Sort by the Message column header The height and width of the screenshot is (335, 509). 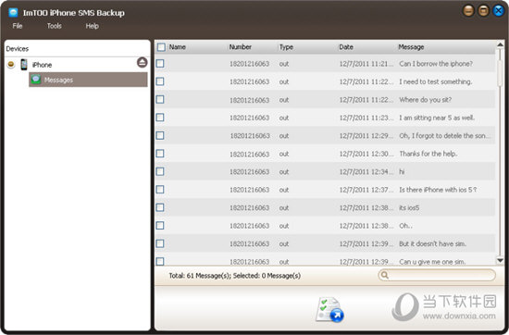click(x=411, y=47)
